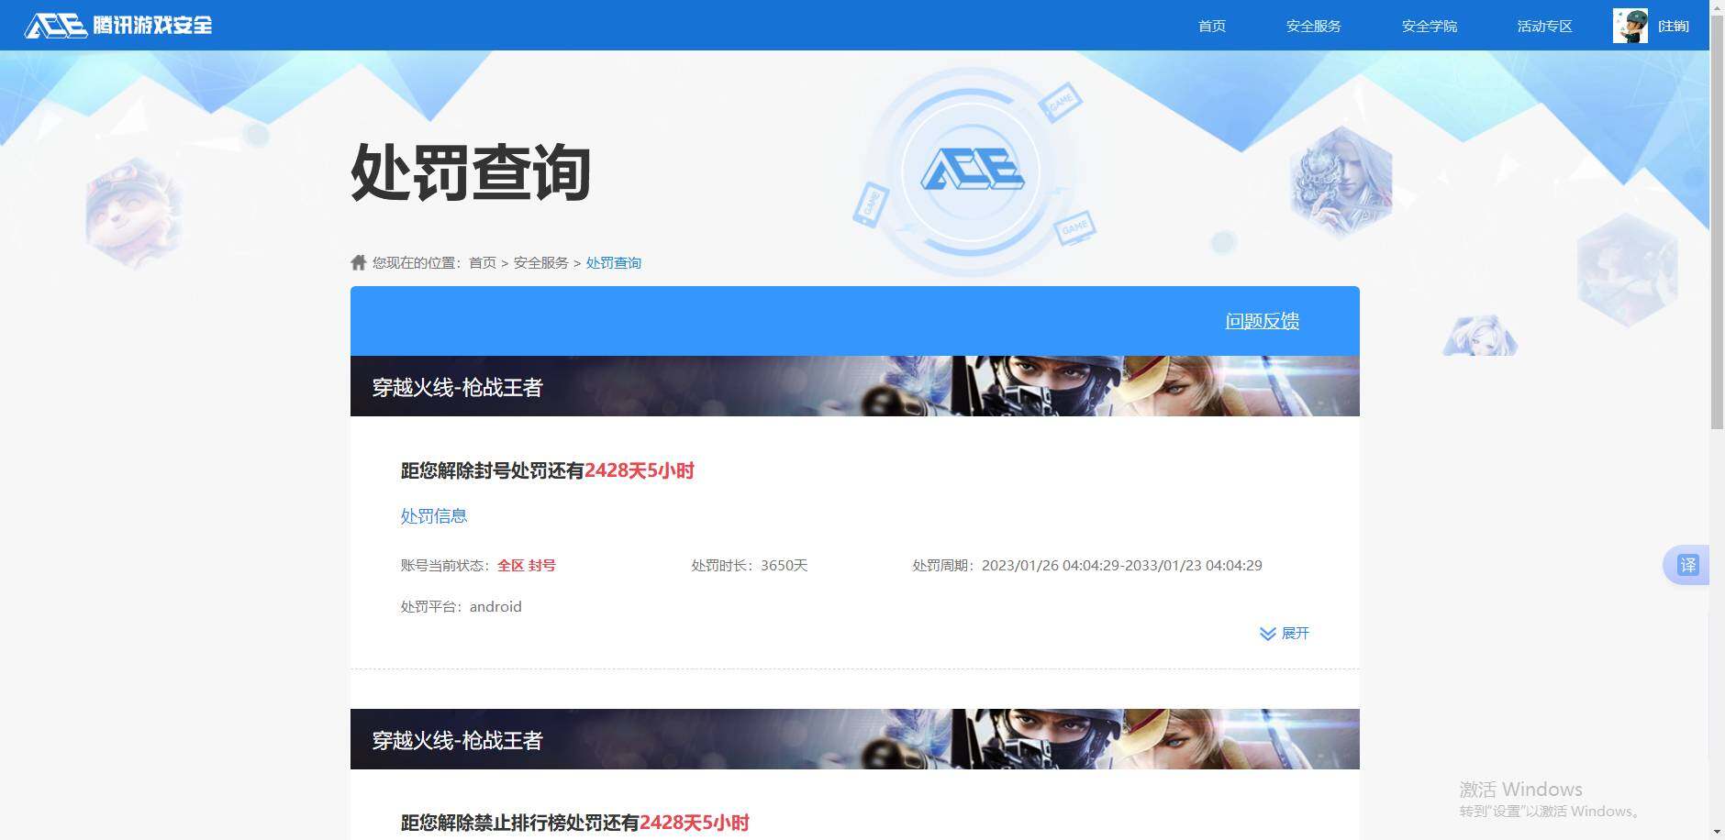Click 处罚查询 breadcrumb link
The height and width of the screenshot is (840, 1725).
coord(613,262)
